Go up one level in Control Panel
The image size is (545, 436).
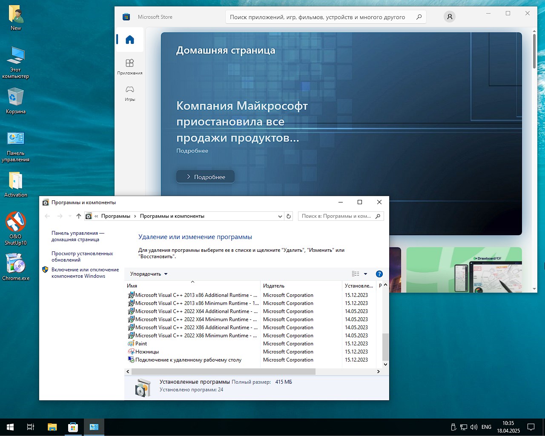click(x=79, y=216)
